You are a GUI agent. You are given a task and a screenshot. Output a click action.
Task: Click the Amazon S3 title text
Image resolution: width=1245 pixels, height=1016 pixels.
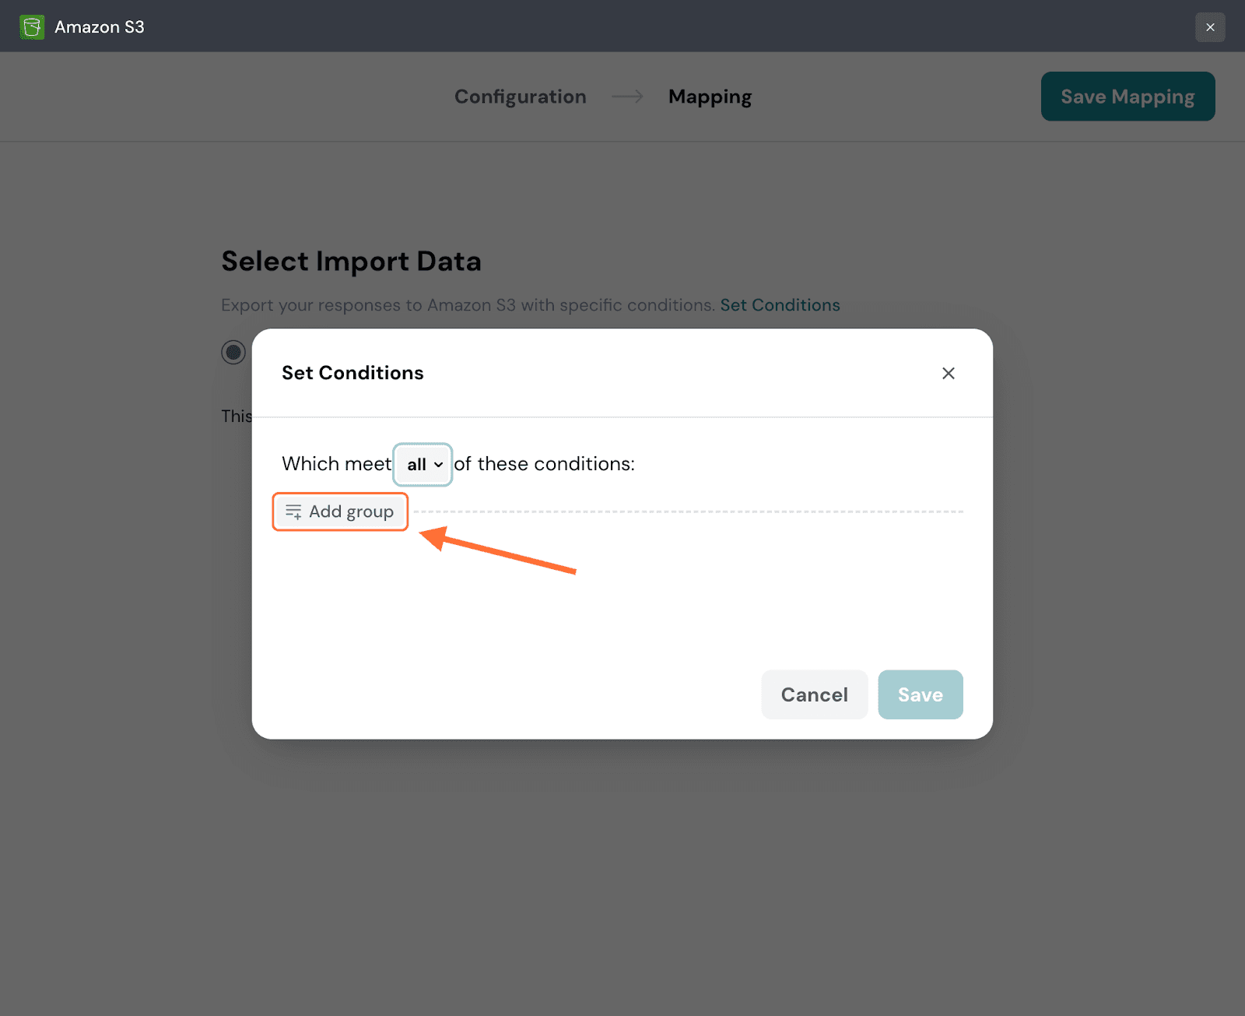(100, 27)
